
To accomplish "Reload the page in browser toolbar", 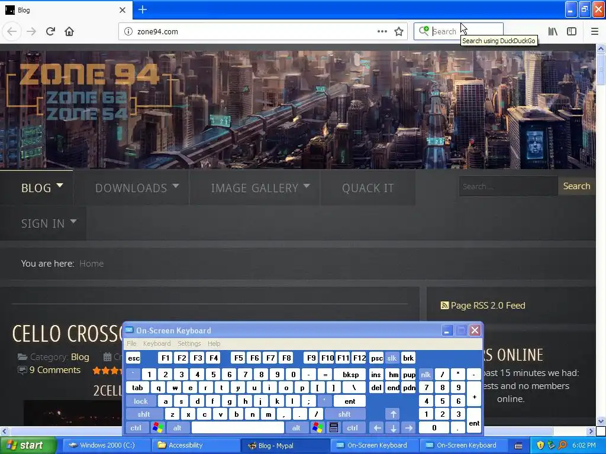I will [x=50, y=31].
